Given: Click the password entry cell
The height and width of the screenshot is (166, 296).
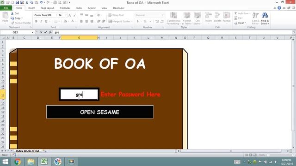Looking at the screenshot, I should [x=79, y=94].
